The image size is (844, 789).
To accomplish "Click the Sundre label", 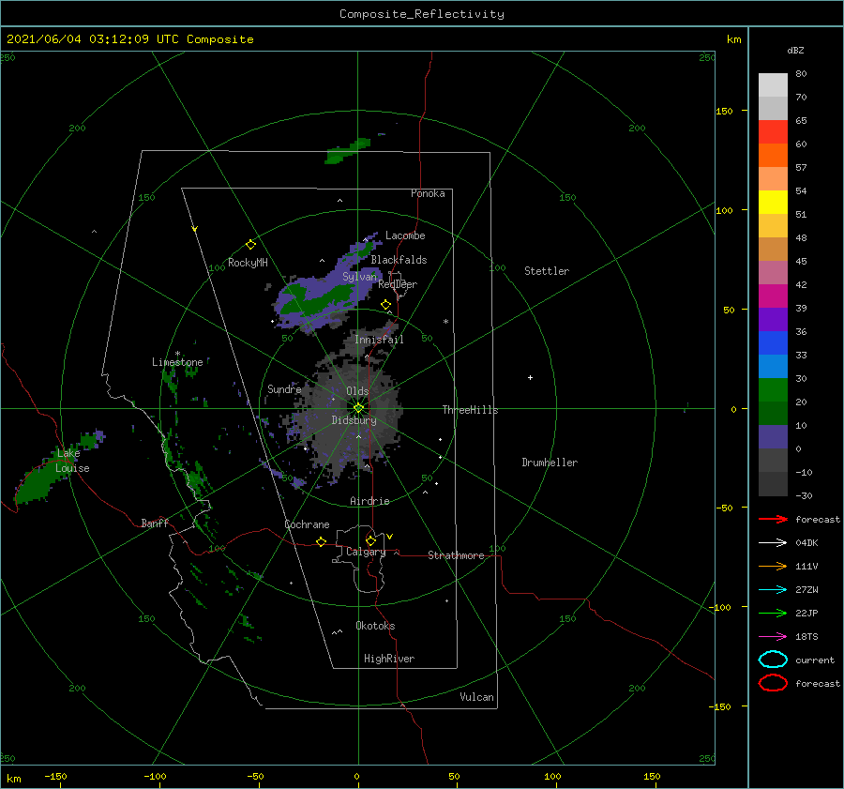I will click(284, 388).
